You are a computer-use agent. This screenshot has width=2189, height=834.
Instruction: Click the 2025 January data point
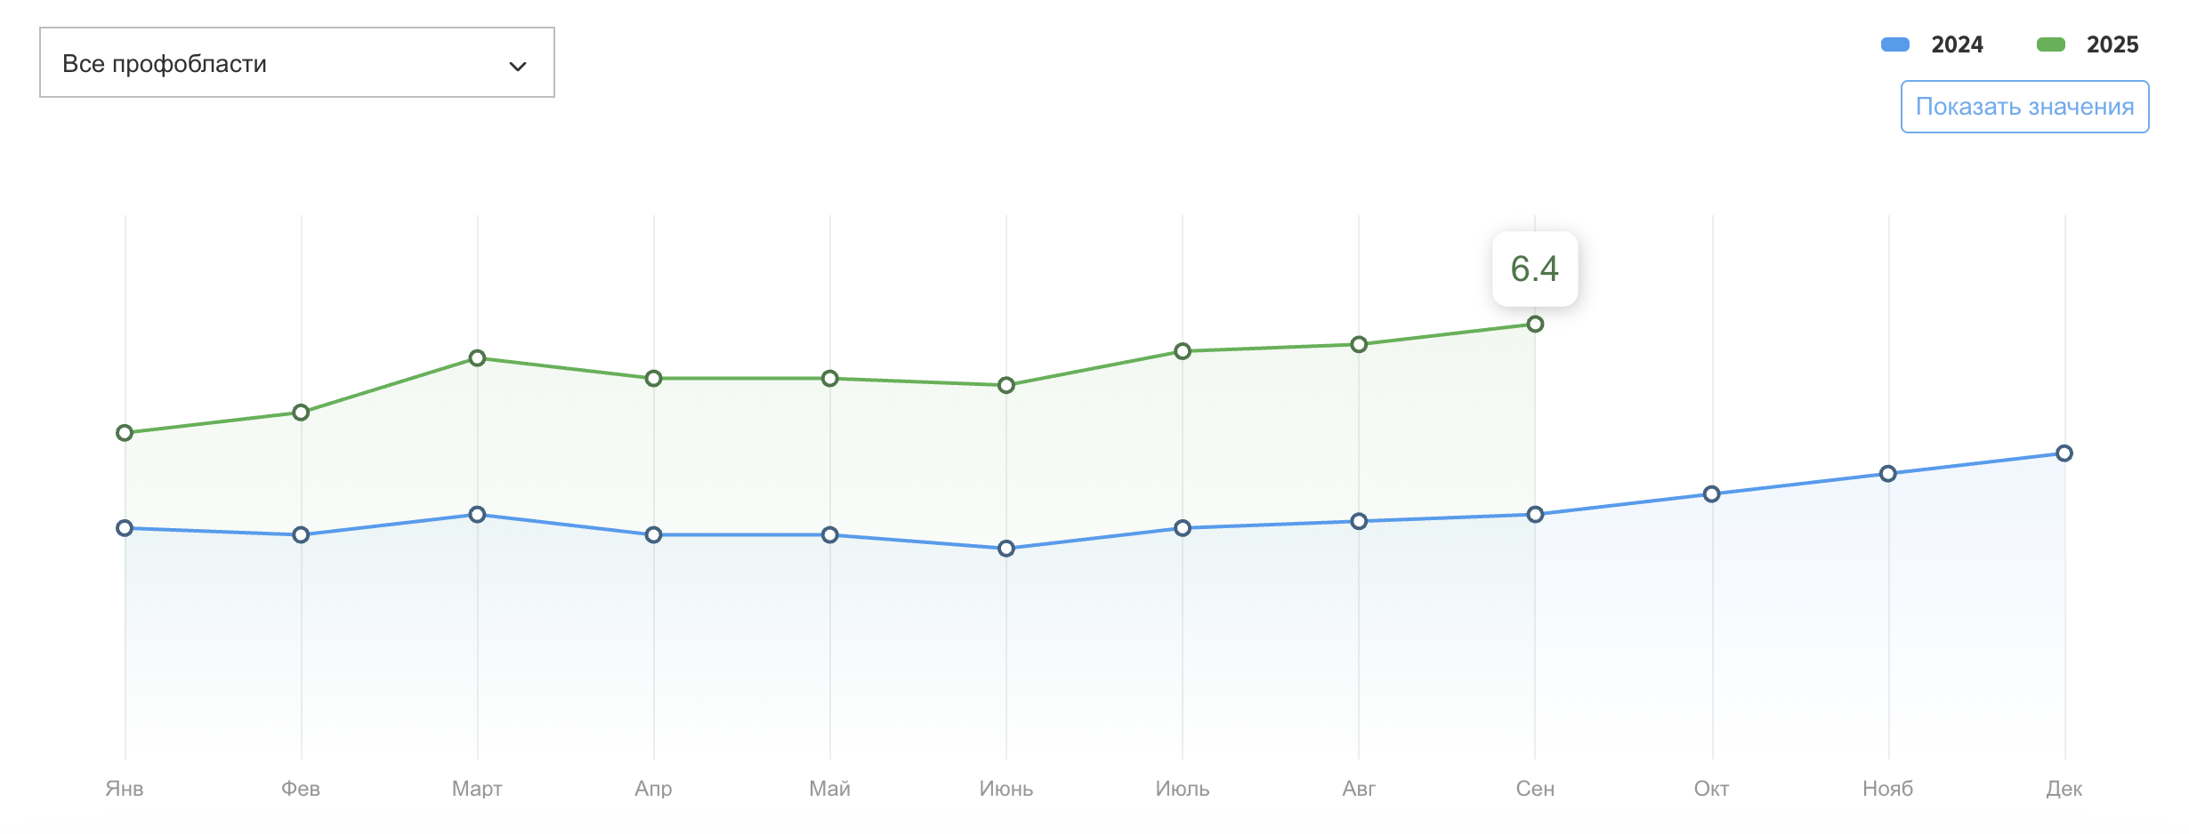[x=125, y=433]
